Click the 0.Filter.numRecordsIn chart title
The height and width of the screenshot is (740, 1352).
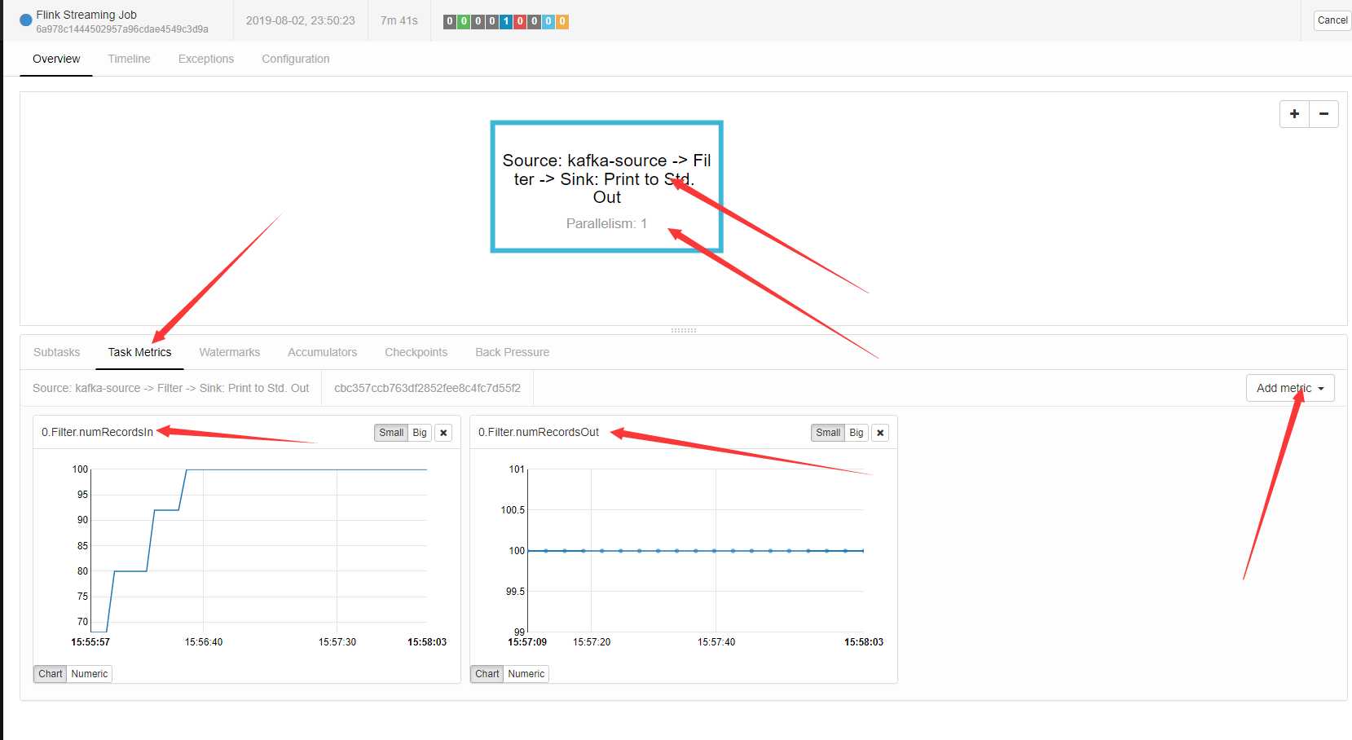(x=98, y=432)
